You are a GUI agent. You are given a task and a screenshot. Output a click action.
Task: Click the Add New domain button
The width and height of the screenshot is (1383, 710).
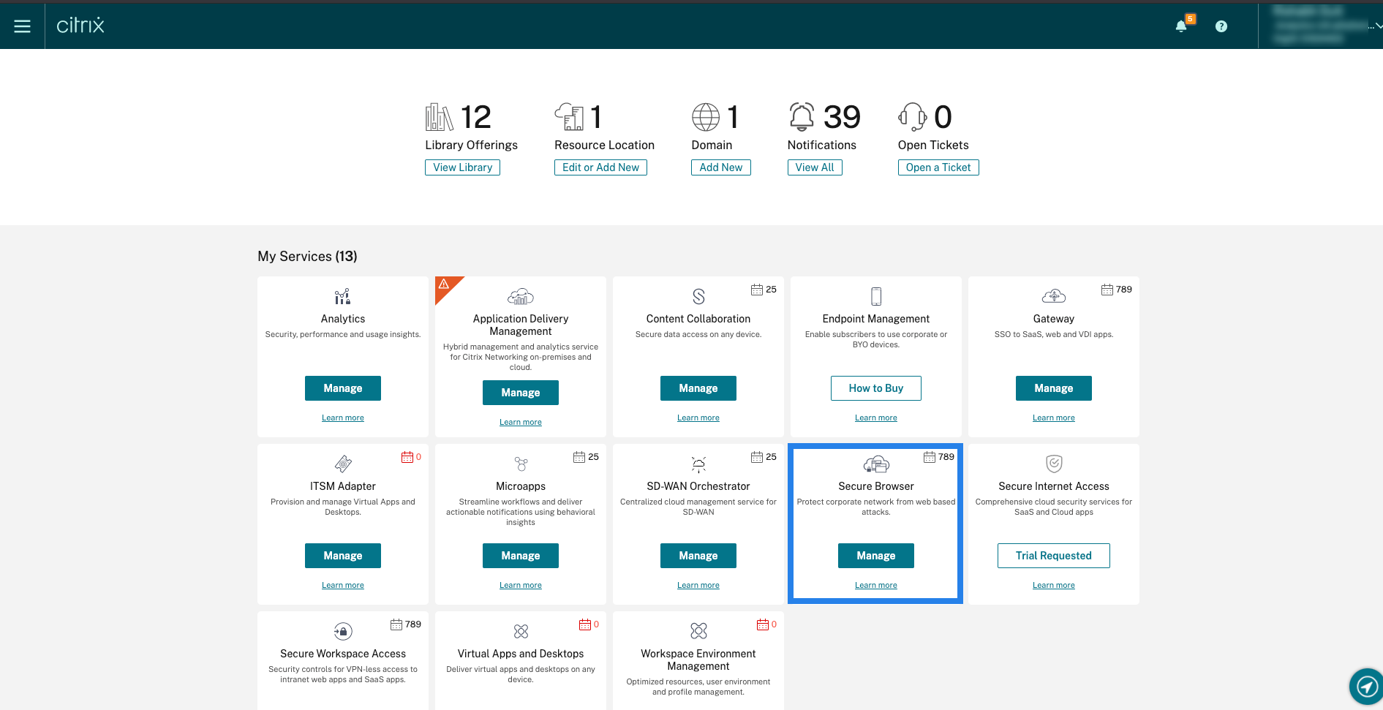pyautogui.click(x=721, y=167)
